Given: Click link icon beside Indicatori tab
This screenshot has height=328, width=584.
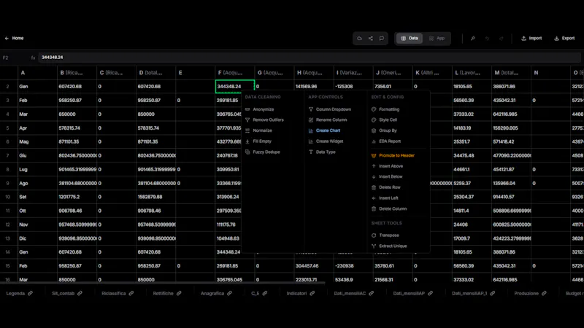Looking at the screenshot, I should (x=312, y=294).
